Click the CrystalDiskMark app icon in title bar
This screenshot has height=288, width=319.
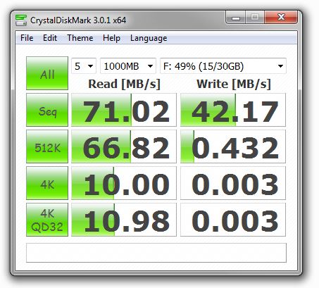pyautogui.click(x=21, y=20)
